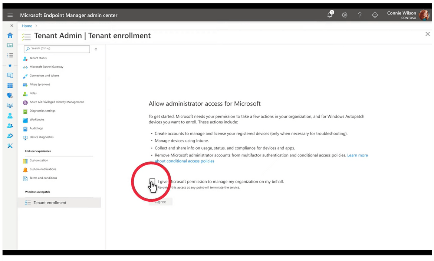Click the Home breadcrumb link
Screen dimensions: 434x261
tap(27, 26)
